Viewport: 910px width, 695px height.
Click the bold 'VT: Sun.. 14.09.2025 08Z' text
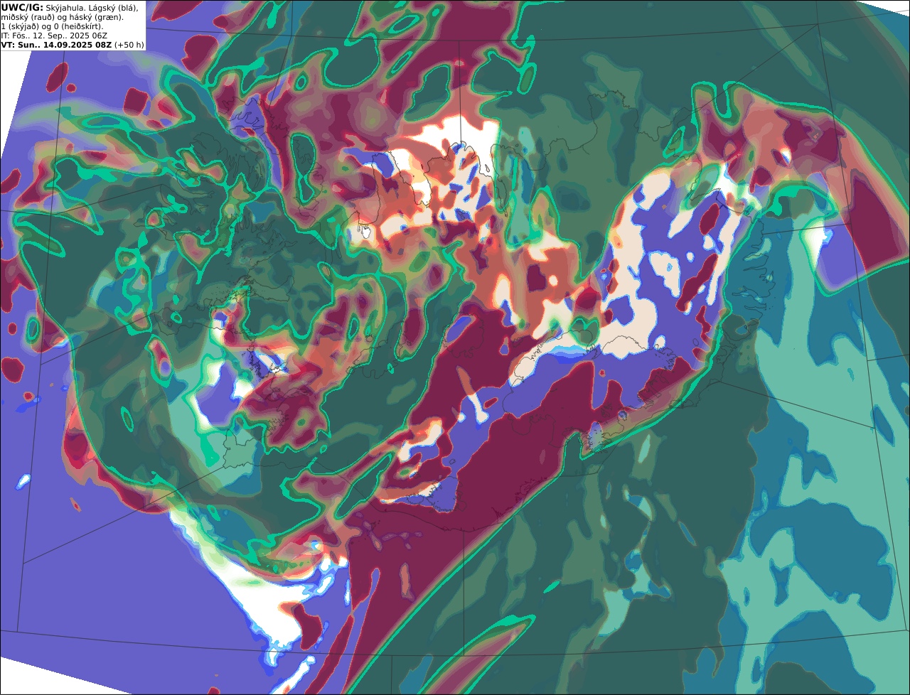pos(56,45)
